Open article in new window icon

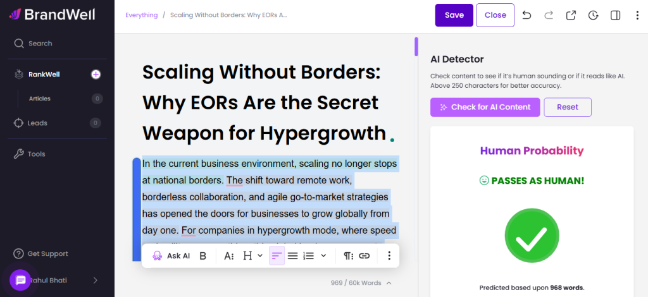click(x=571, y=15)
